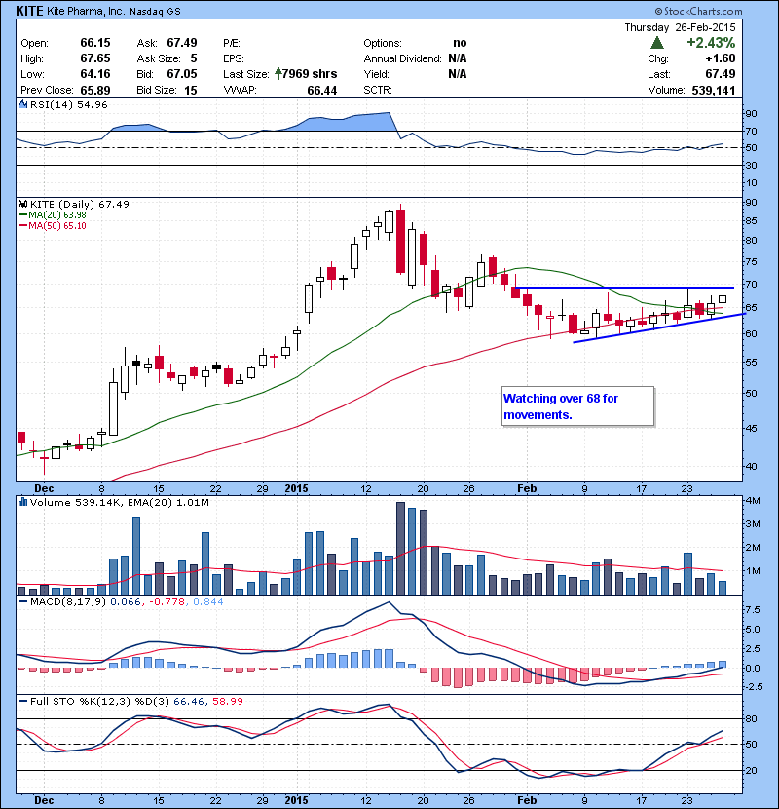Click the Low value 64.16
Image resolution: width=779 pixels, height=809 pixels.
click(95, 74)
